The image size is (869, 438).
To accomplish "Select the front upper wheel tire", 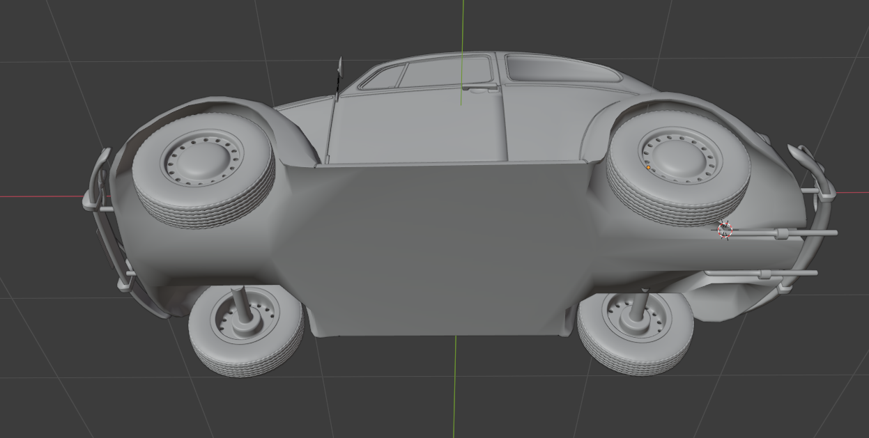I will [203, 169].
